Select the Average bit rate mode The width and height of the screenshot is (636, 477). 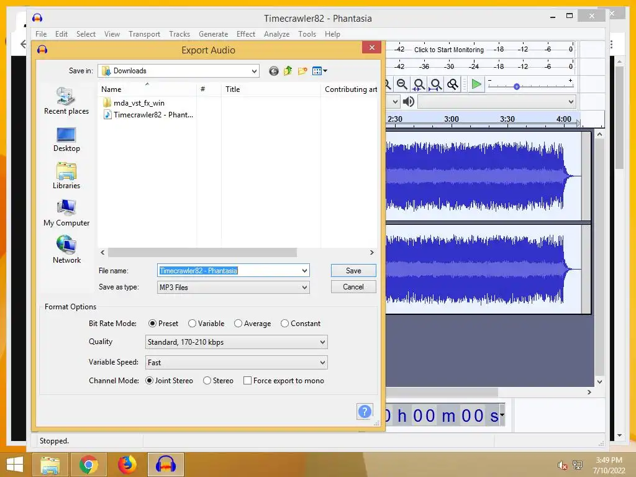pyautogui.click(x=252, y=323)
